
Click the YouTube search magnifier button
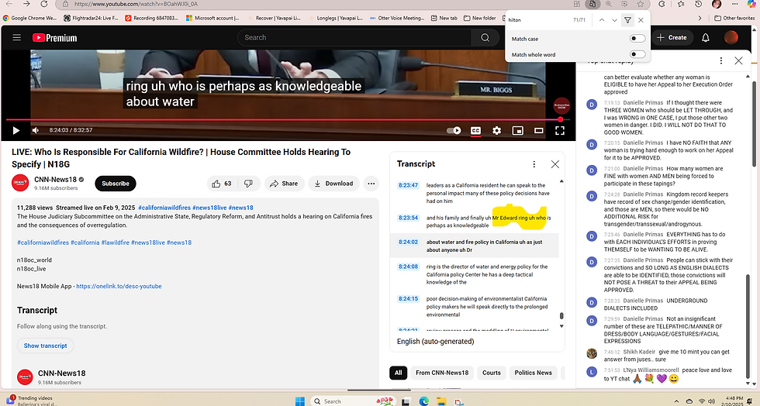click(485, 37)
